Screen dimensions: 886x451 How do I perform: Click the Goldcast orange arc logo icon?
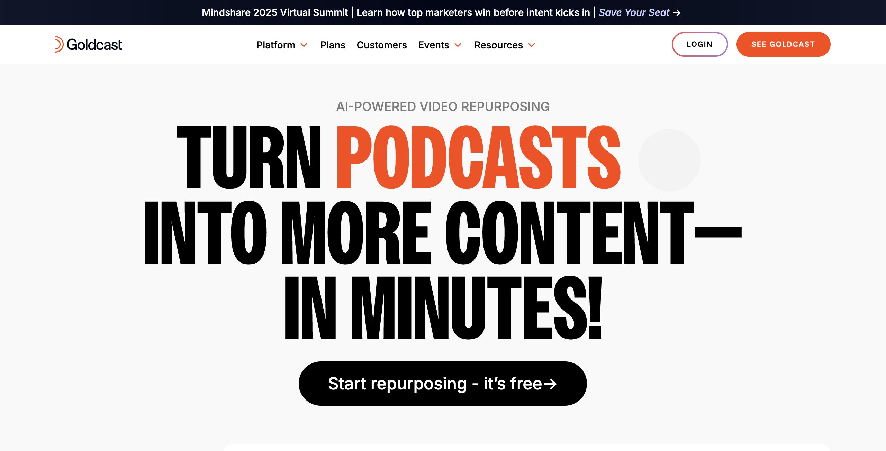pos(59,44)
